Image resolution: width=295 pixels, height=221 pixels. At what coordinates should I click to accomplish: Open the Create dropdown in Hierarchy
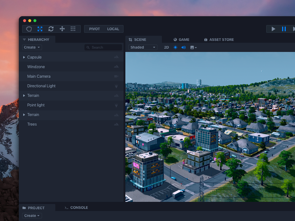point(32,47)
